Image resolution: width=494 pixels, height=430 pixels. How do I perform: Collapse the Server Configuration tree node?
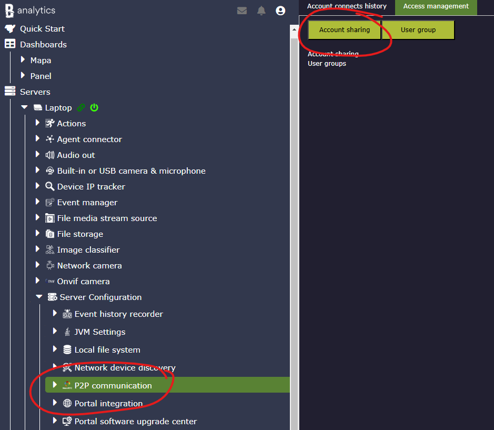[x=39, y=297]
